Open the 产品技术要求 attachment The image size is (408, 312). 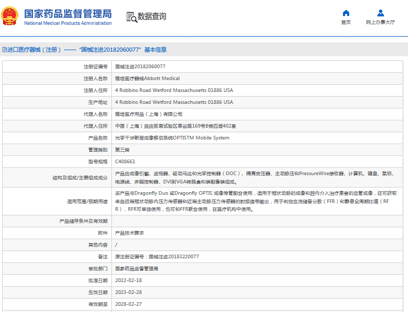point(129,233)
